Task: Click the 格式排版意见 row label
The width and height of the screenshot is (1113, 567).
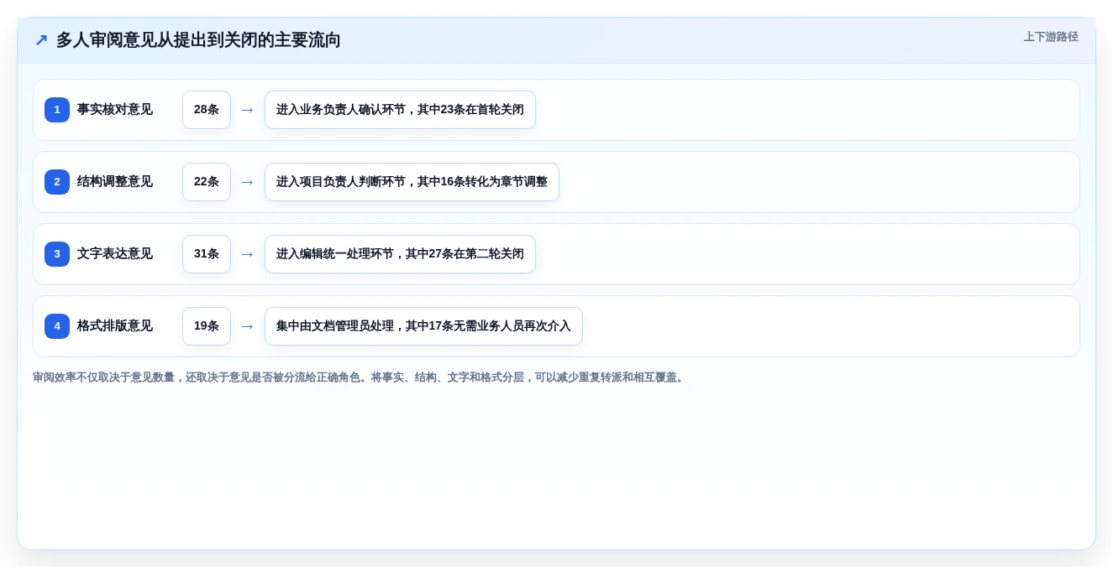Action: 115,326
